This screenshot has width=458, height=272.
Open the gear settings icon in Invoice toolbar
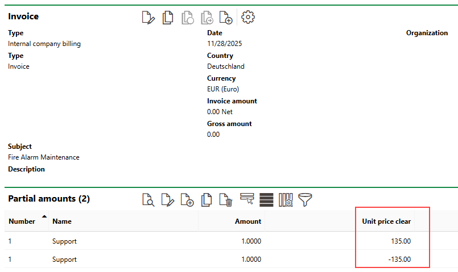[x=248, y=17]
